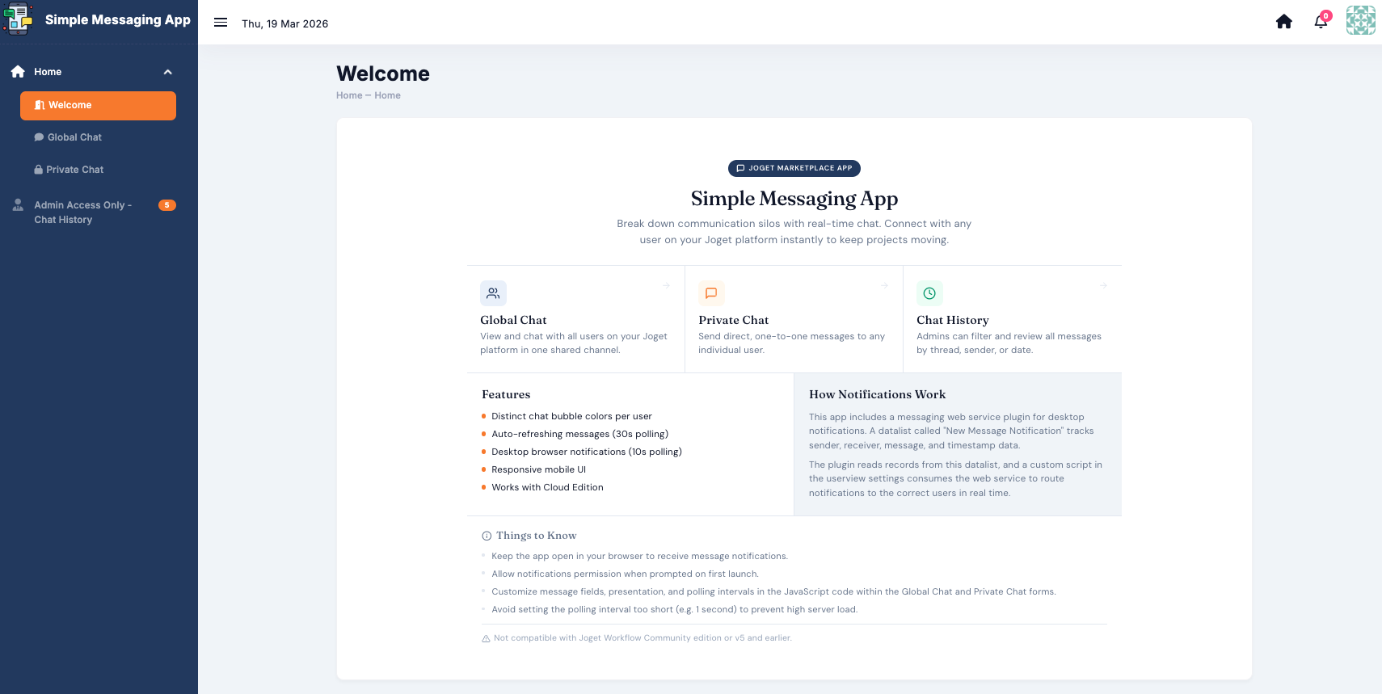Screen dimensions: 1382x694
Task: Click the Simple Messaging App logo icon
Action: pyautogui.click(x=18, y=19)
